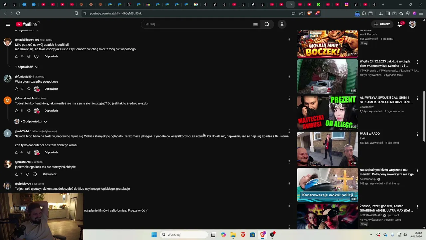Reply to the @zdz2444 comment
Viewport: 426px width, 240px height.
click(x=51, y=152)
